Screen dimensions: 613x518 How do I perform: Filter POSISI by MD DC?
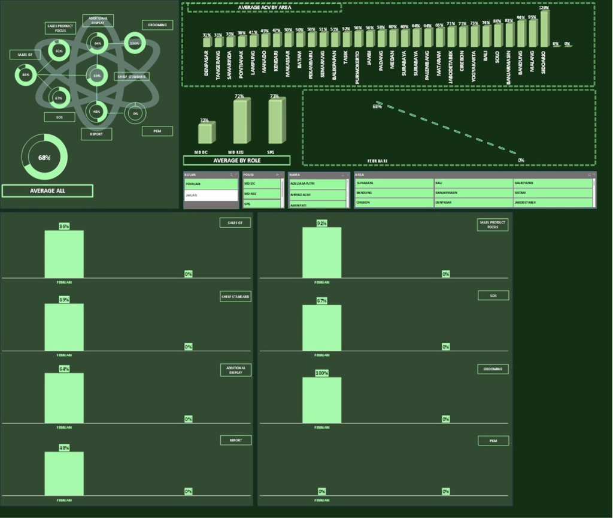262,183
